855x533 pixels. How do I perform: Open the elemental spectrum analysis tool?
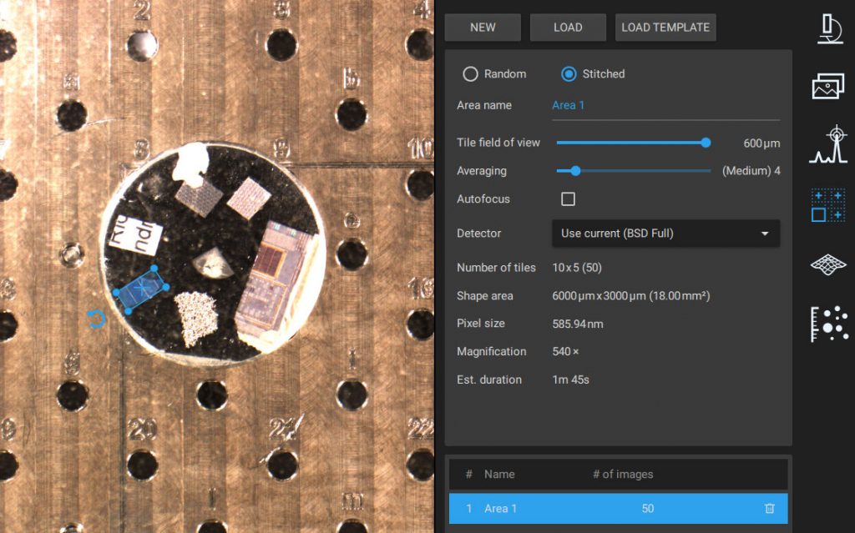827,144
